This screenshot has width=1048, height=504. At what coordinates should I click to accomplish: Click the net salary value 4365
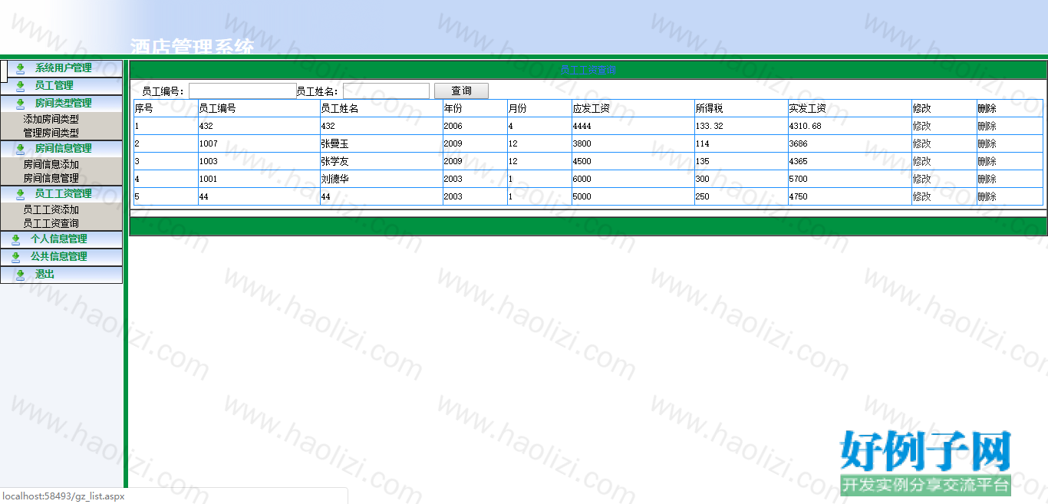[x=799, y=161]
